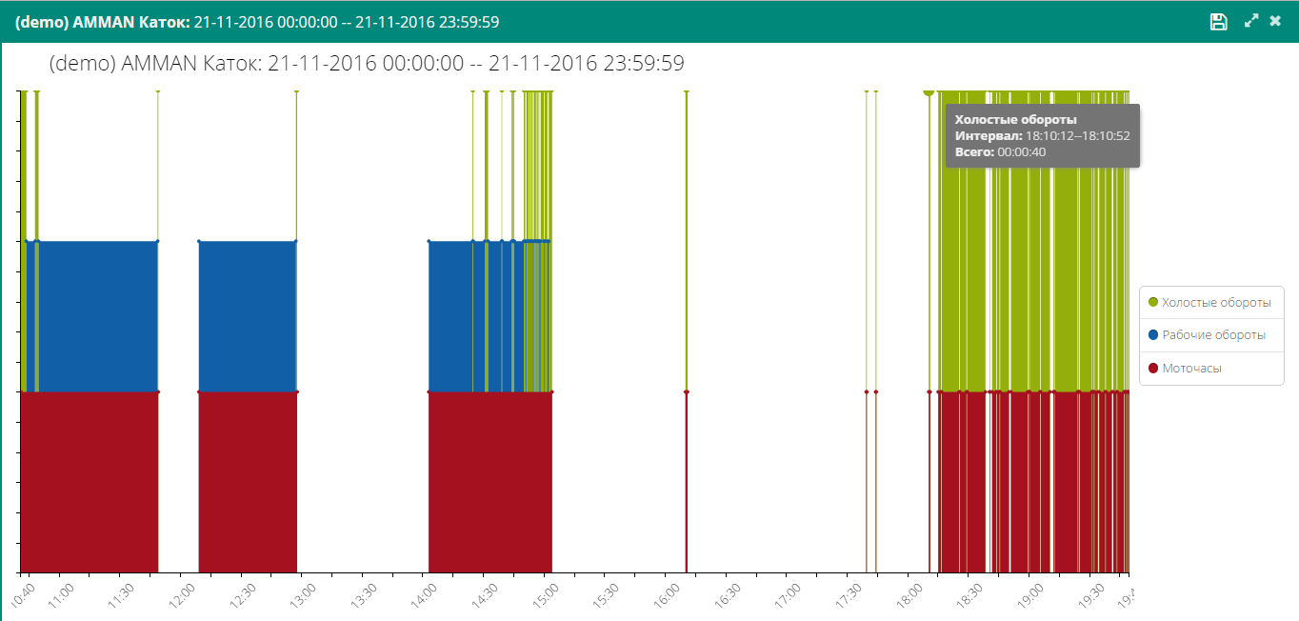Click the red legend dot for Моточасы
Screen dimensions: 1299x621
(1153, 368)
